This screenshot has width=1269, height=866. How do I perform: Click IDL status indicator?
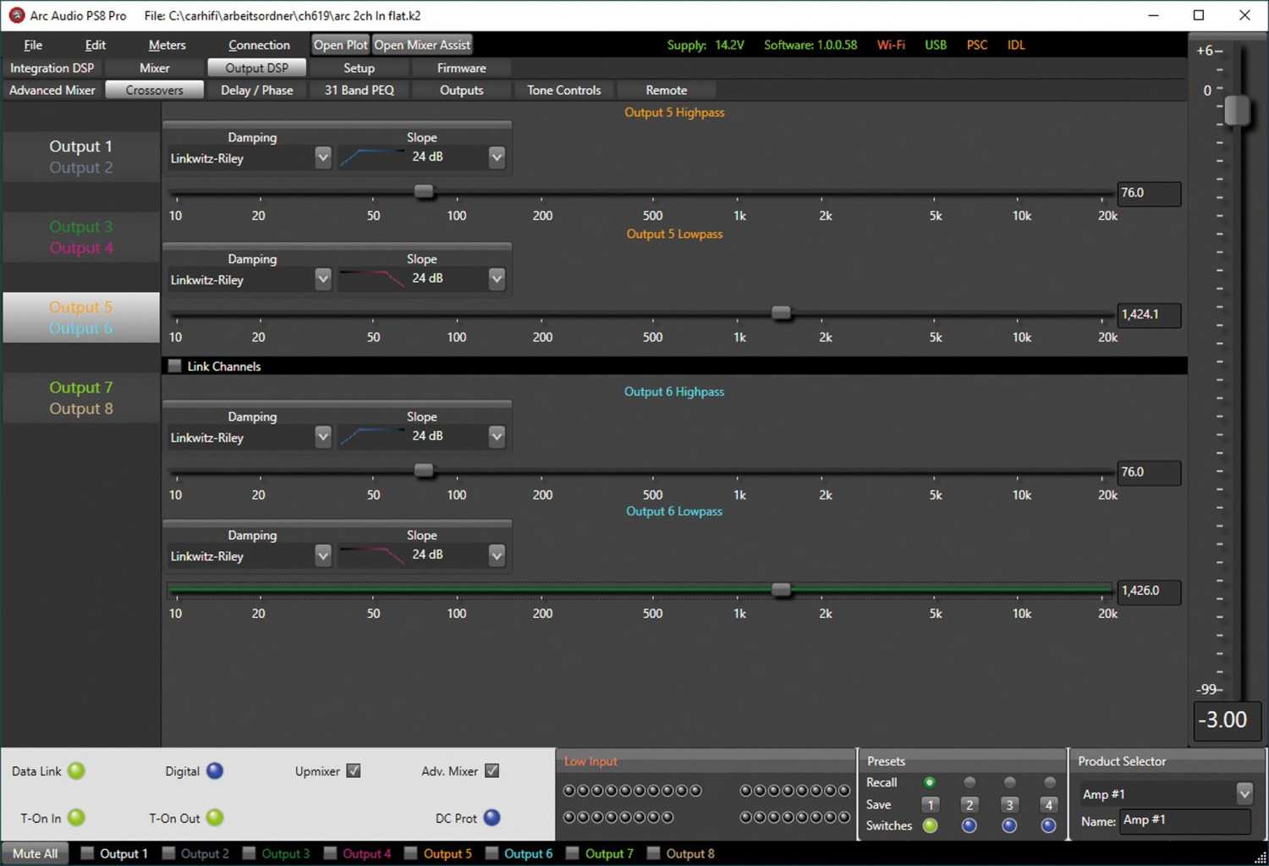[x=1016, y=45]
